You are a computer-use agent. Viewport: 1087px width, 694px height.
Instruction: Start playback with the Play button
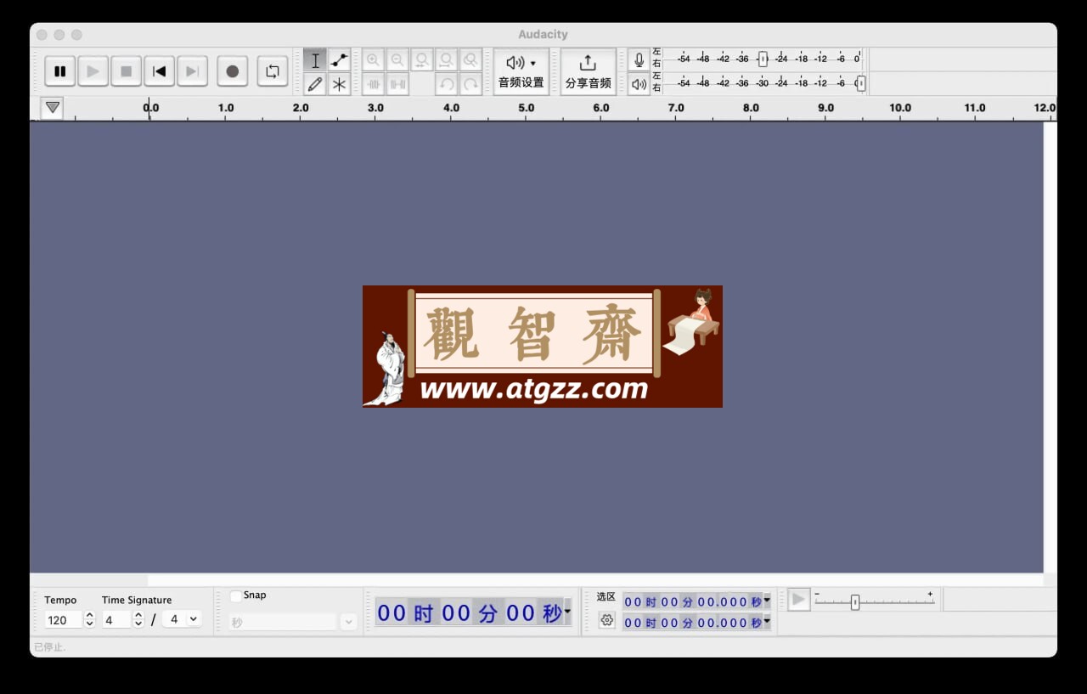coord(93,71)
